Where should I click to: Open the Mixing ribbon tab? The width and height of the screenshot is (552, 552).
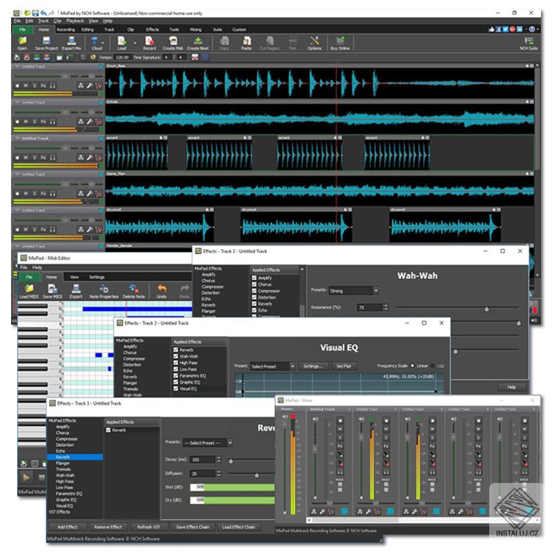[196, 30]
